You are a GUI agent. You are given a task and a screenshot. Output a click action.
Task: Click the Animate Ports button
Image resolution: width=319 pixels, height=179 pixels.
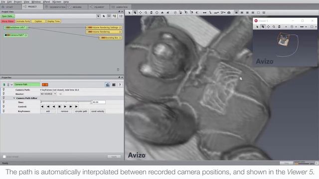click(x=23, y=21)
